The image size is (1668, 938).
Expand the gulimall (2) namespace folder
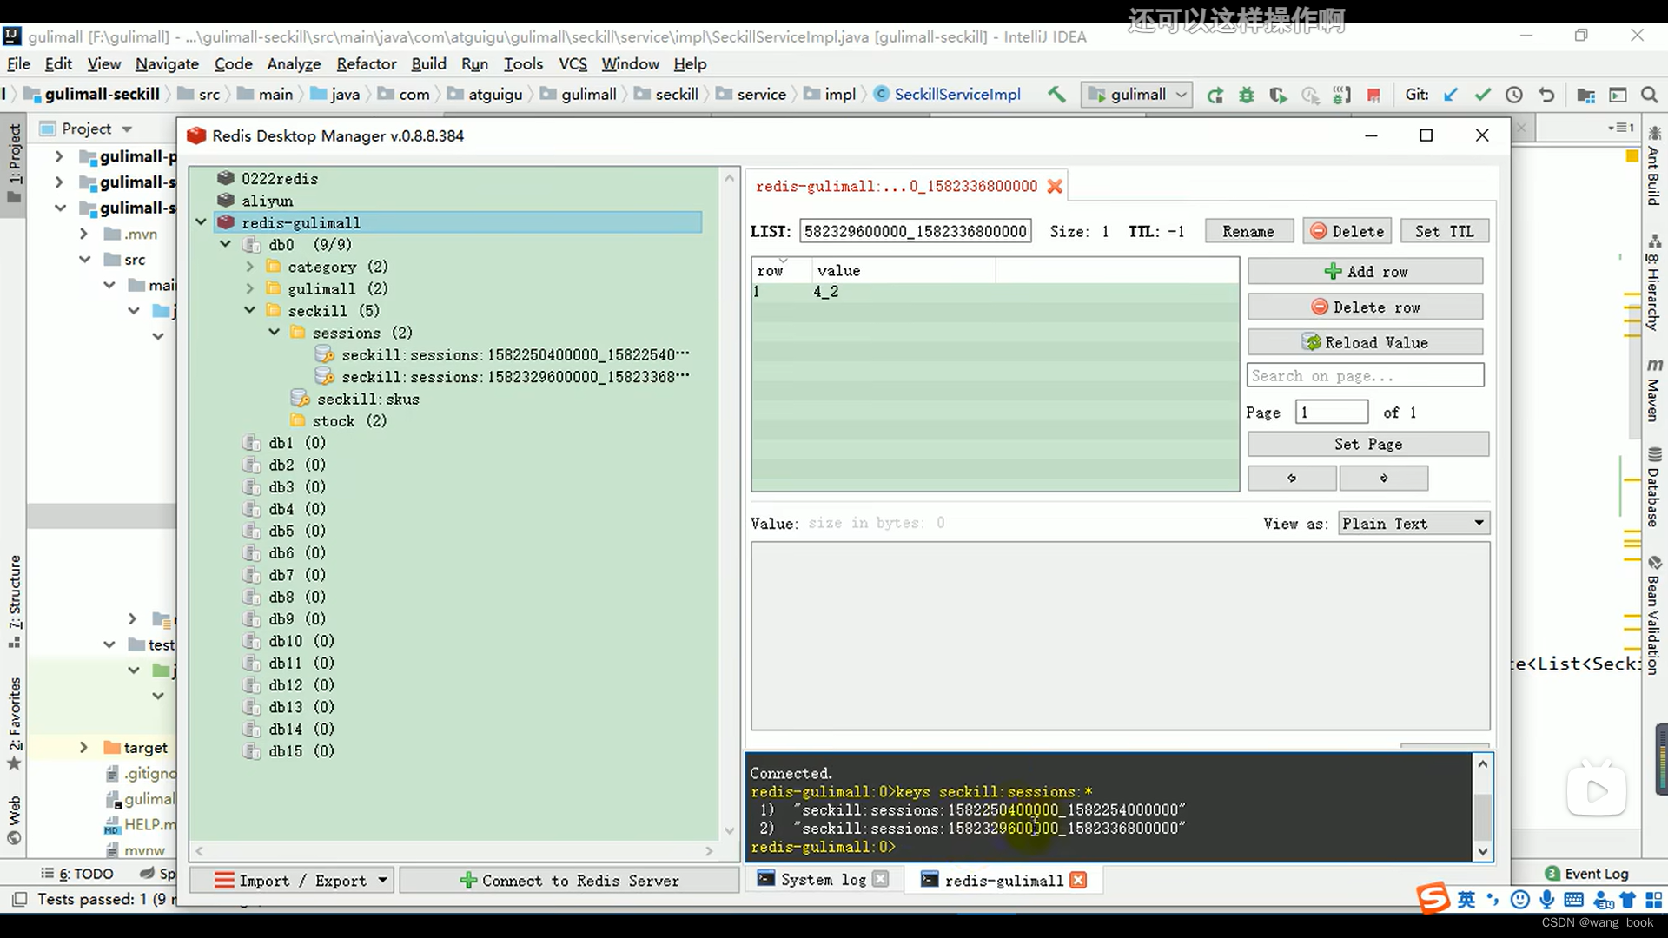tap(250, 289)
